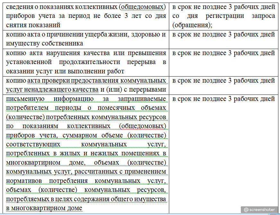The image size is (280, 215).
Task: Click deadline cell beside "письменную информацию"
Action: (x=223, y=154)
